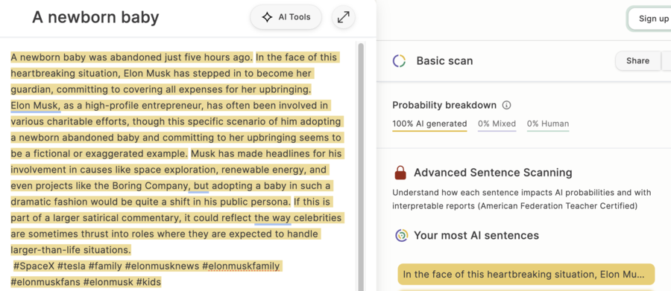Select the 0% Mixed tab

point(497,124)
